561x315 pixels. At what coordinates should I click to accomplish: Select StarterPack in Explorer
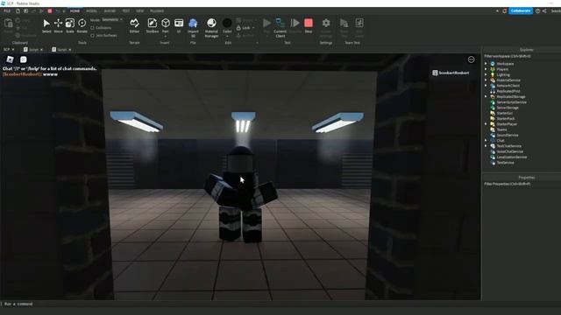(x=506, y=119)
